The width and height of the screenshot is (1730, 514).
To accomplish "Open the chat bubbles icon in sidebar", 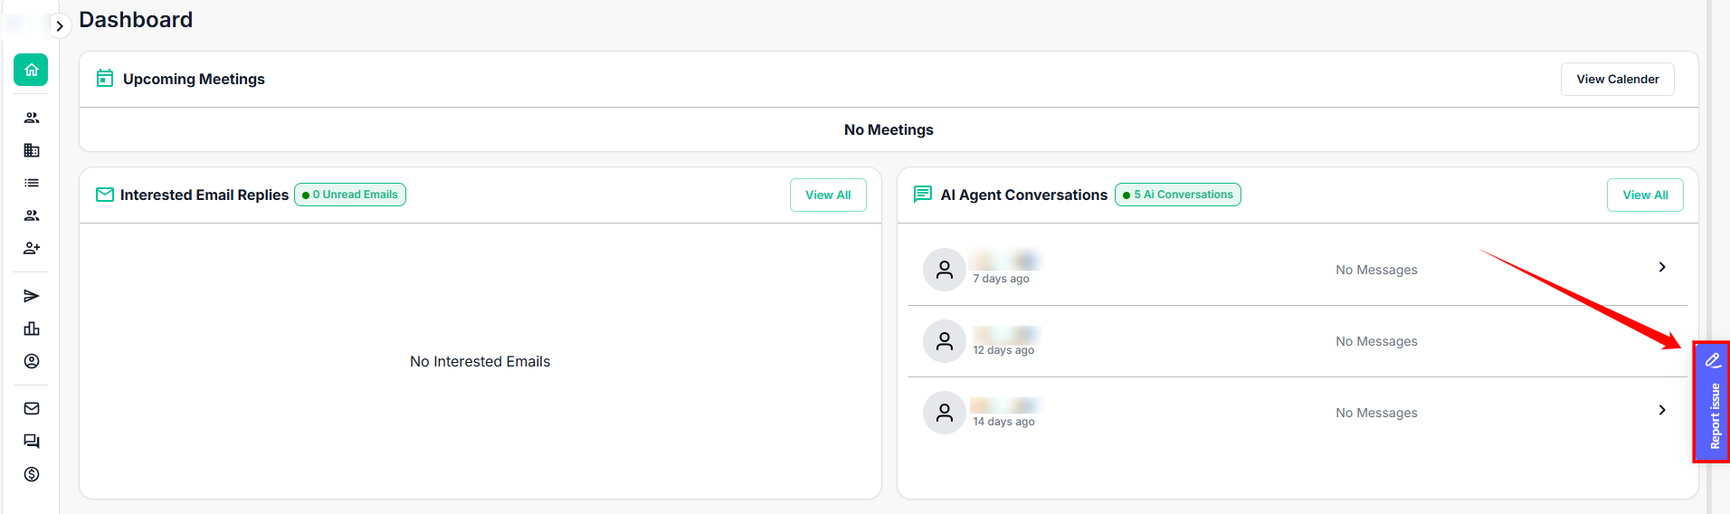I will [32, 441].
